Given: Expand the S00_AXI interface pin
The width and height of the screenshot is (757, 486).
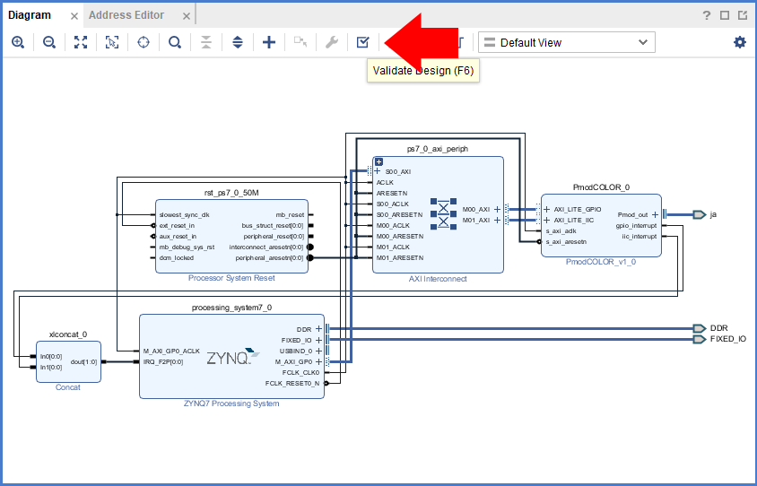Looking at the screenshot, I should coord(377,171).
